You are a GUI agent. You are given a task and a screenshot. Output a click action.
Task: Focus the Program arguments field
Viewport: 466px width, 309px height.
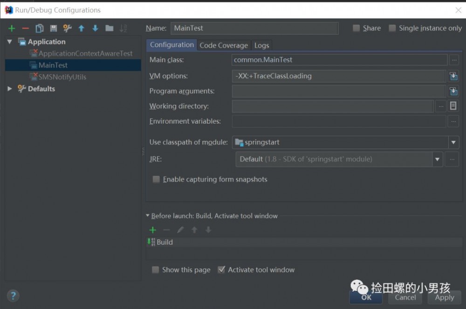pyautogui.click(x=339, y=91)
